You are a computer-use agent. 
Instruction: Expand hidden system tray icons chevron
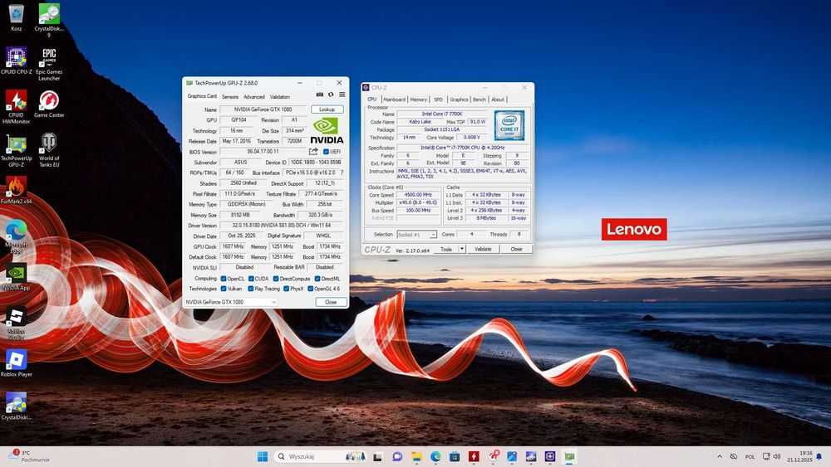pyautogui.click(x=719, y=456)
